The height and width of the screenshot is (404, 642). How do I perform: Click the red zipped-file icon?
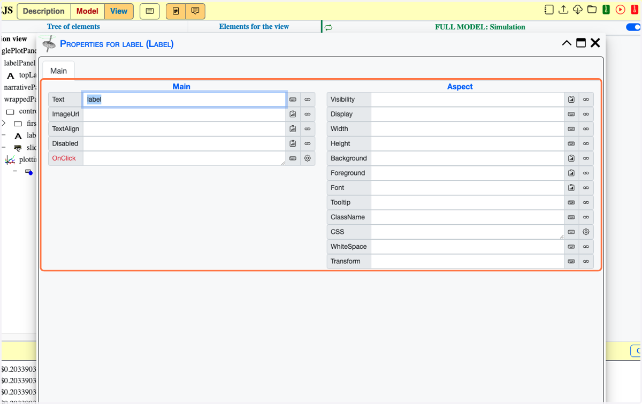(x=635, y=10)
